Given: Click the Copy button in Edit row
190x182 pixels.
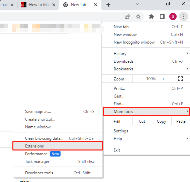Looking at the screenshot, I should point(162,121).
